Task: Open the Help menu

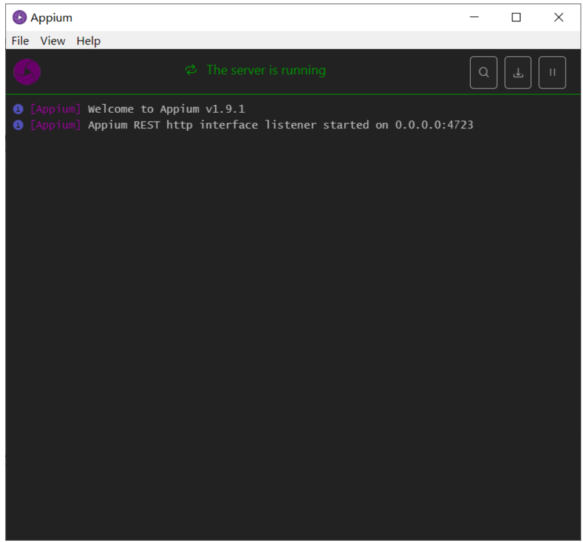Action: tap(88, 40)
